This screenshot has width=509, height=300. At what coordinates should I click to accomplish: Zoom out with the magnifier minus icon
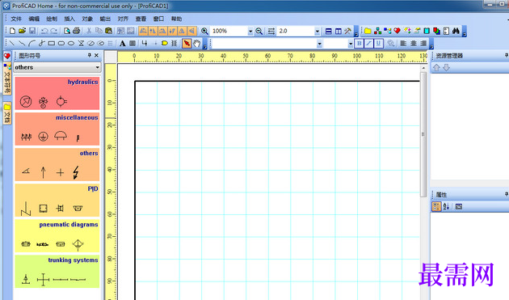(259, 31)
